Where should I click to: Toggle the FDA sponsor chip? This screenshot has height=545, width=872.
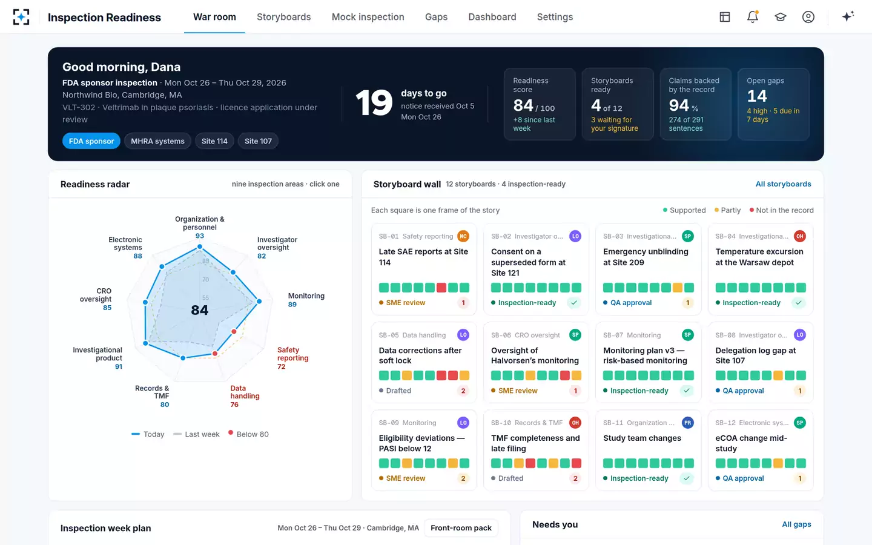pos(91,141)
